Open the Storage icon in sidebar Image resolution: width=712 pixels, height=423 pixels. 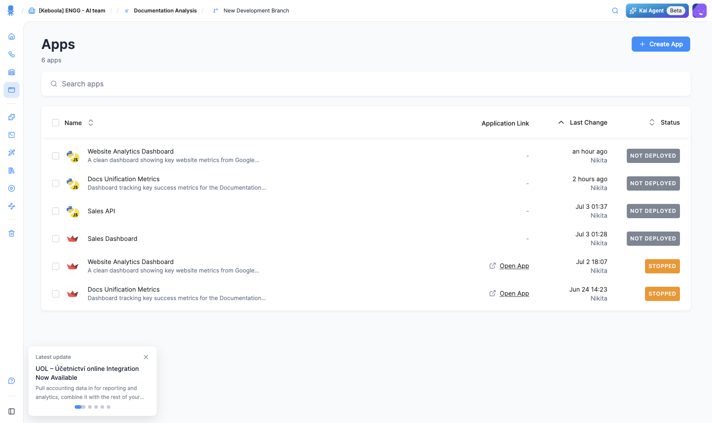pos(12,72)
